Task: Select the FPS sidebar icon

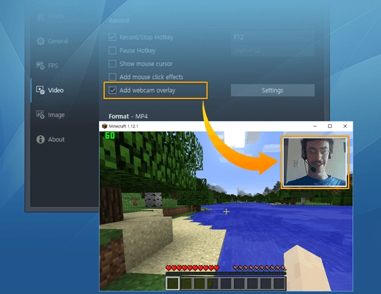Action: 40,65
